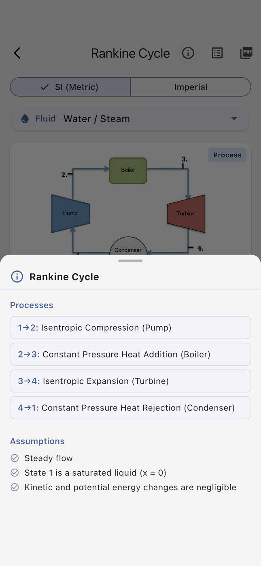Open the Fluid selection dropdown
The image size is (261, 566).
click(235, 119)
